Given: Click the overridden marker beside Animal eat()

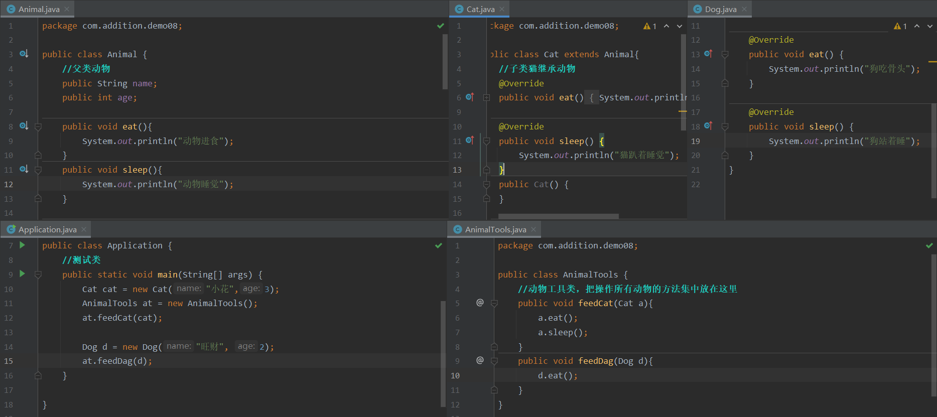Looking at the screenshot, I should [24, 126].
